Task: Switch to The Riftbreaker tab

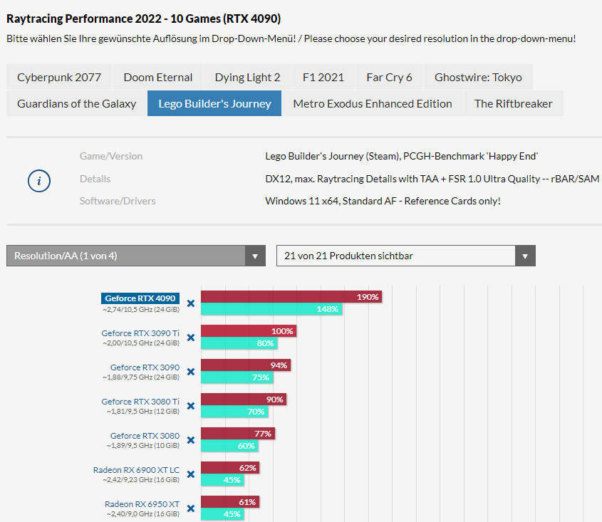Action: point(514,104)
